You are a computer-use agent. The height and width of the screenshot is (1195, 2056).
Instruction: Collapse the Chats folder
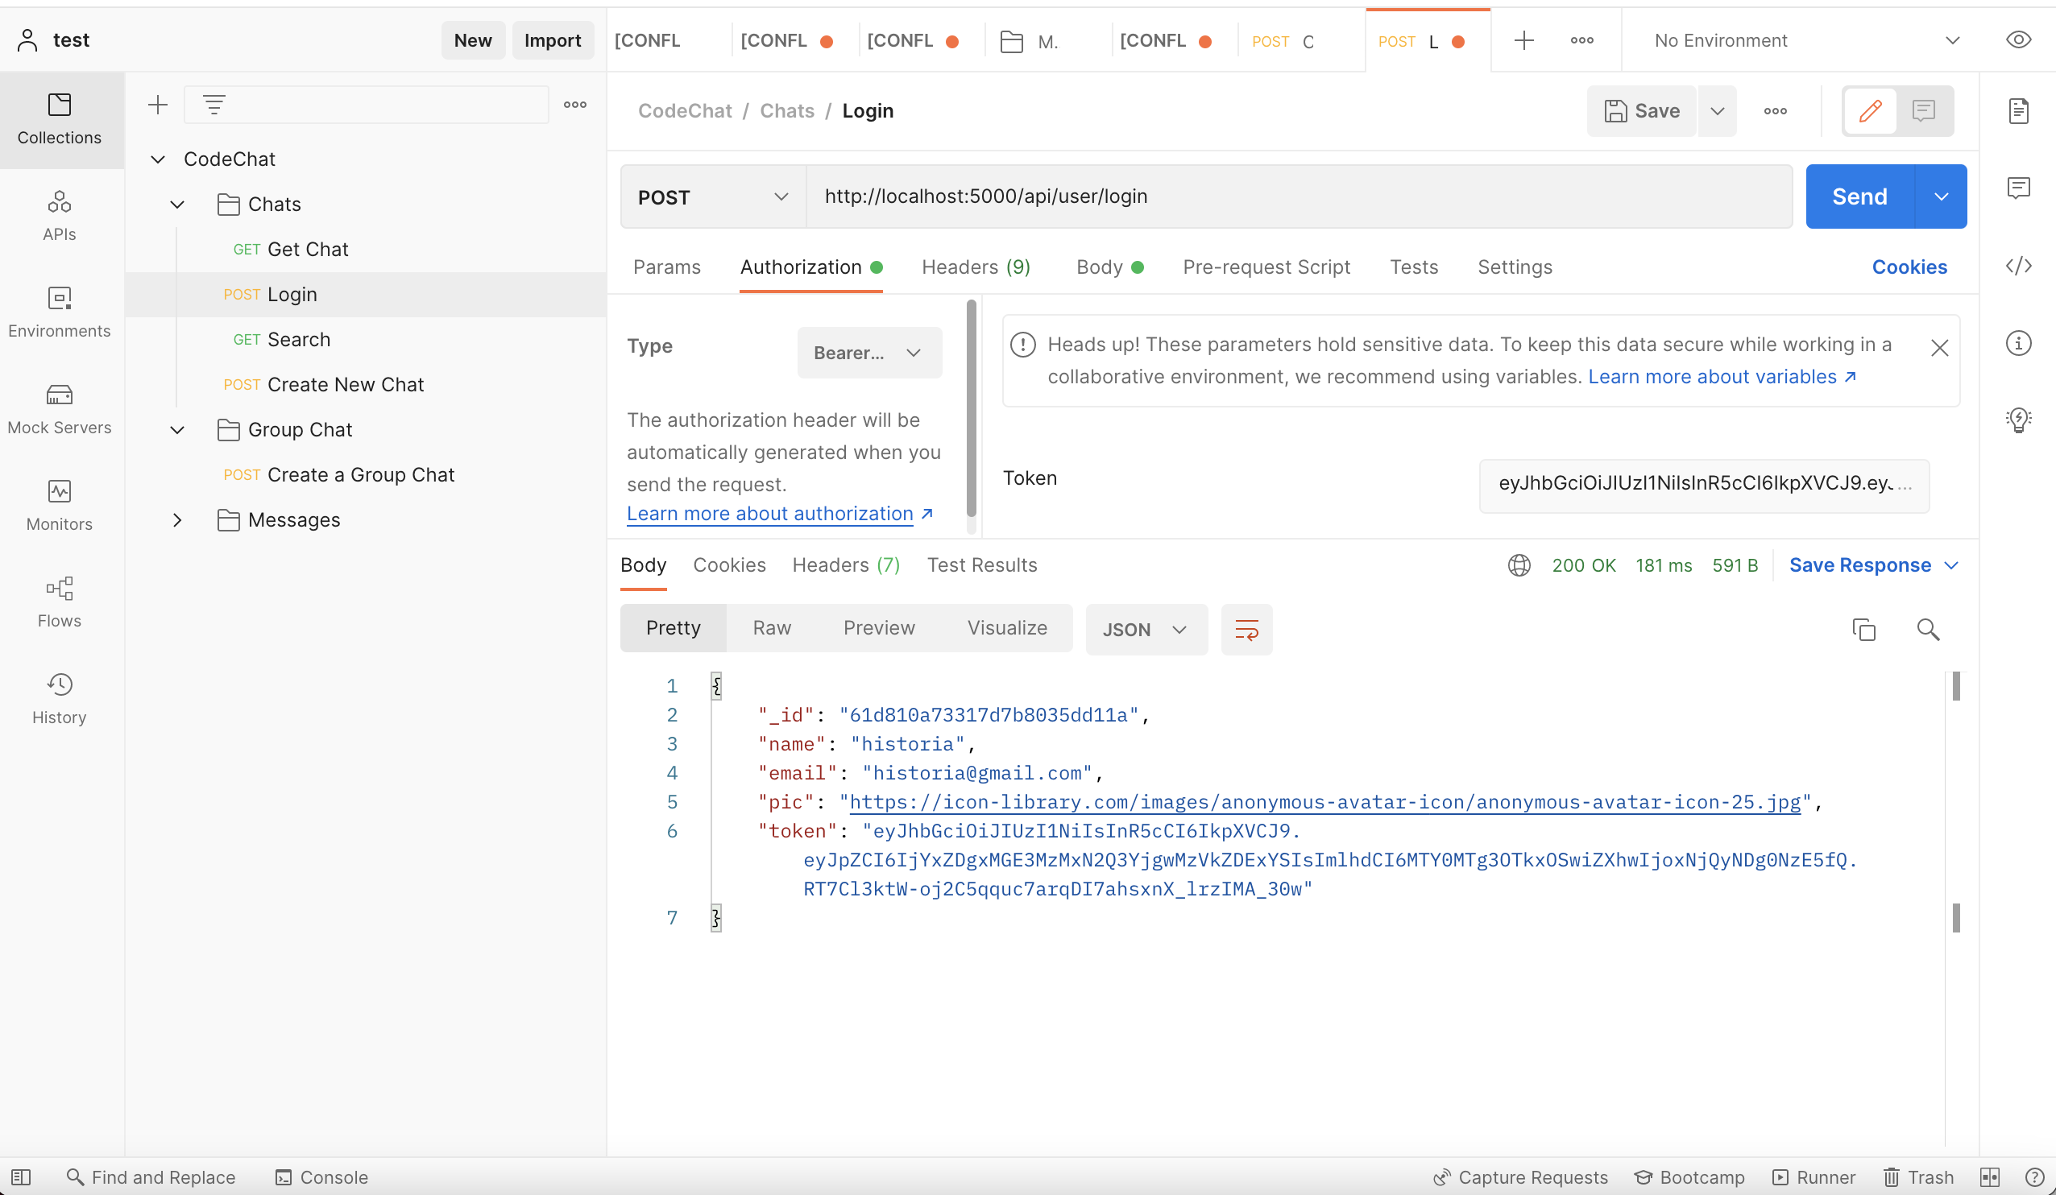177,204
